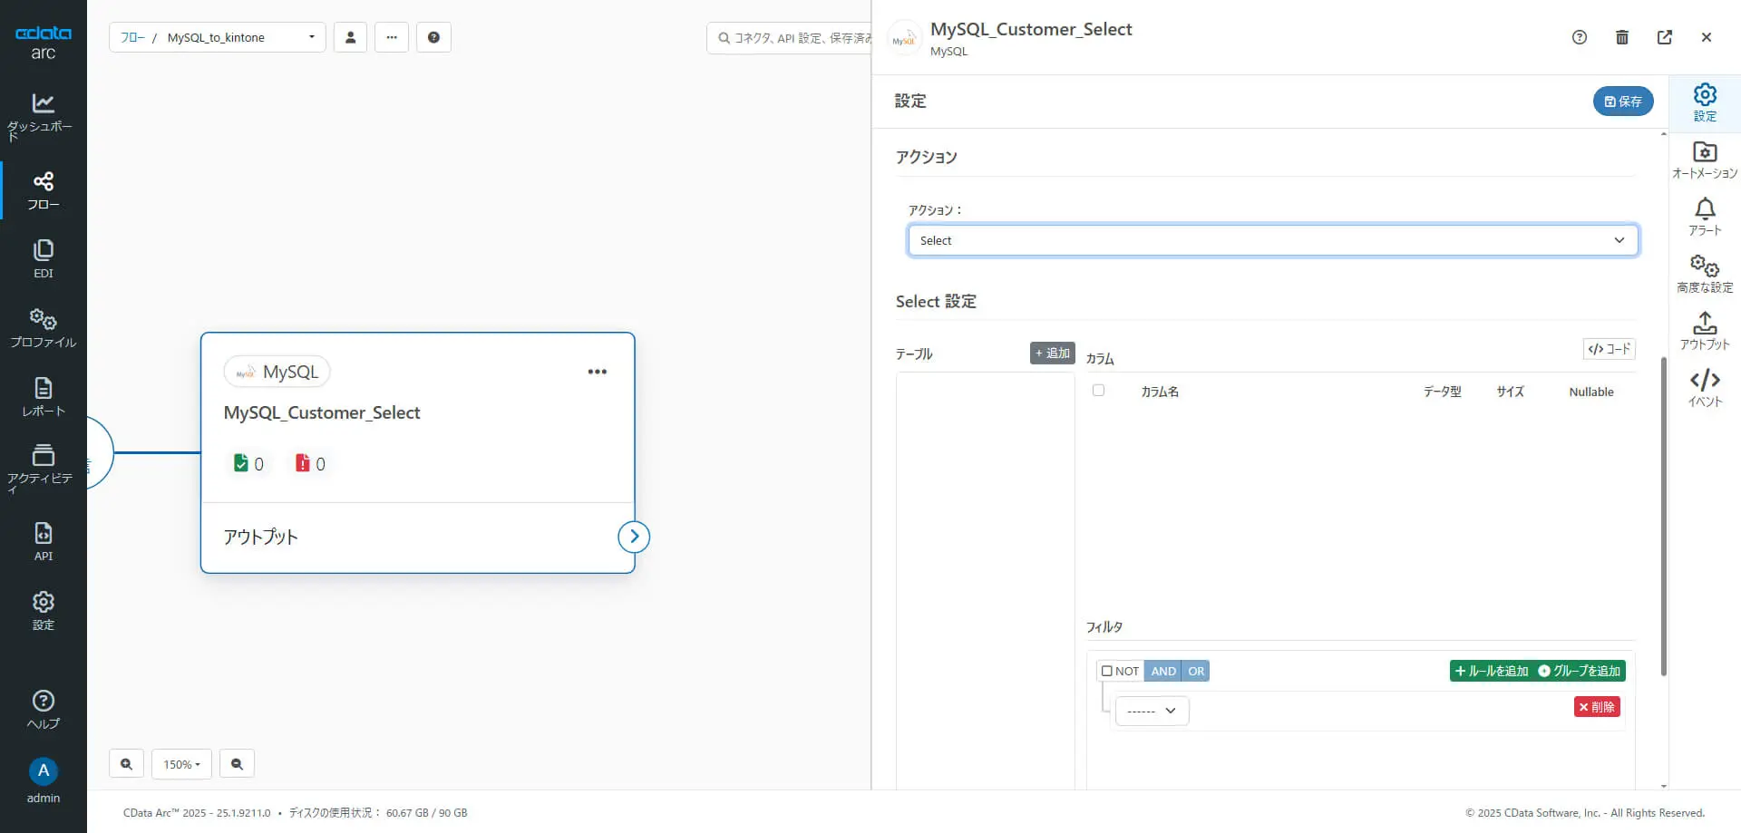The height and width of the screenshot is (833, 1741).
Task: Switch to the 高度な設定 tab
Action: (x=1705, y=274)
